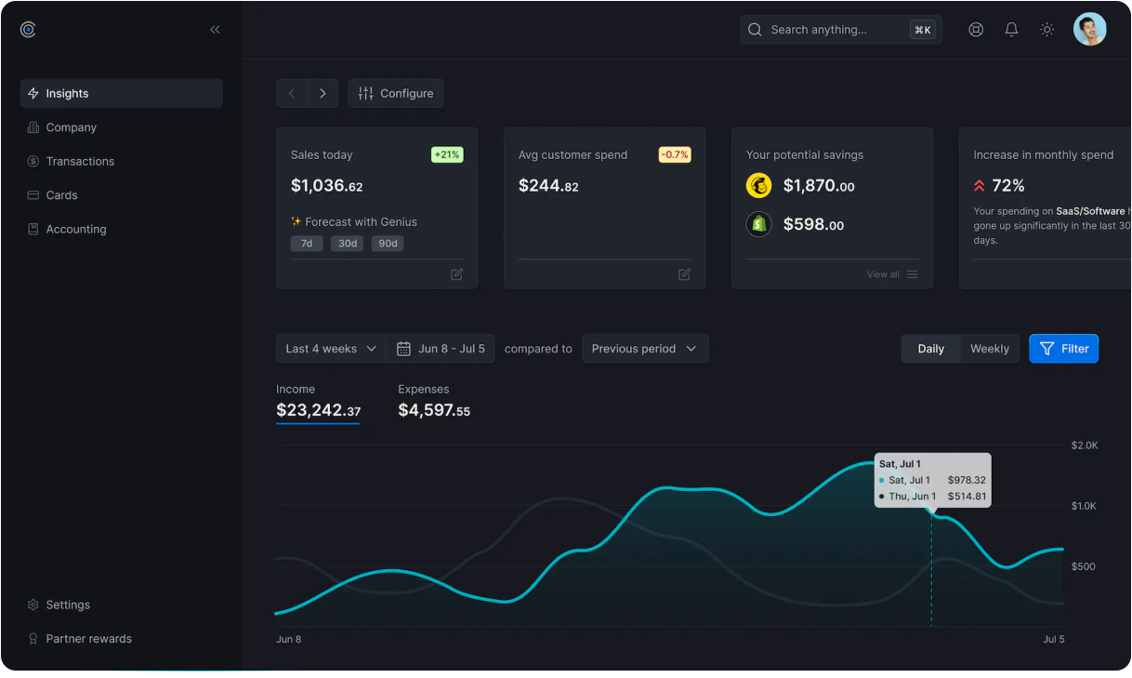This screenshot has height=678, width=1132.
Task: Select the 30d forecast chip
Action: point(347,244)
